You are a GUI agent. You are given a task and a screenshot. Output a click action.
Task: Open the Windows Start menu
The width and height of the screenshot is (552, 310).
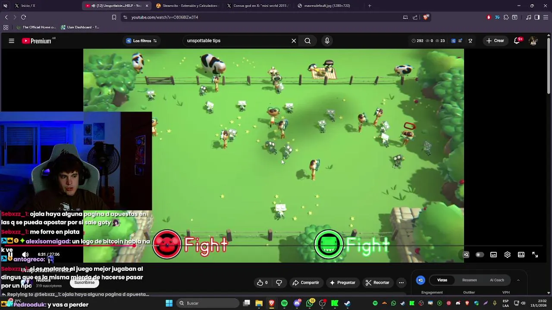[169, 303]
